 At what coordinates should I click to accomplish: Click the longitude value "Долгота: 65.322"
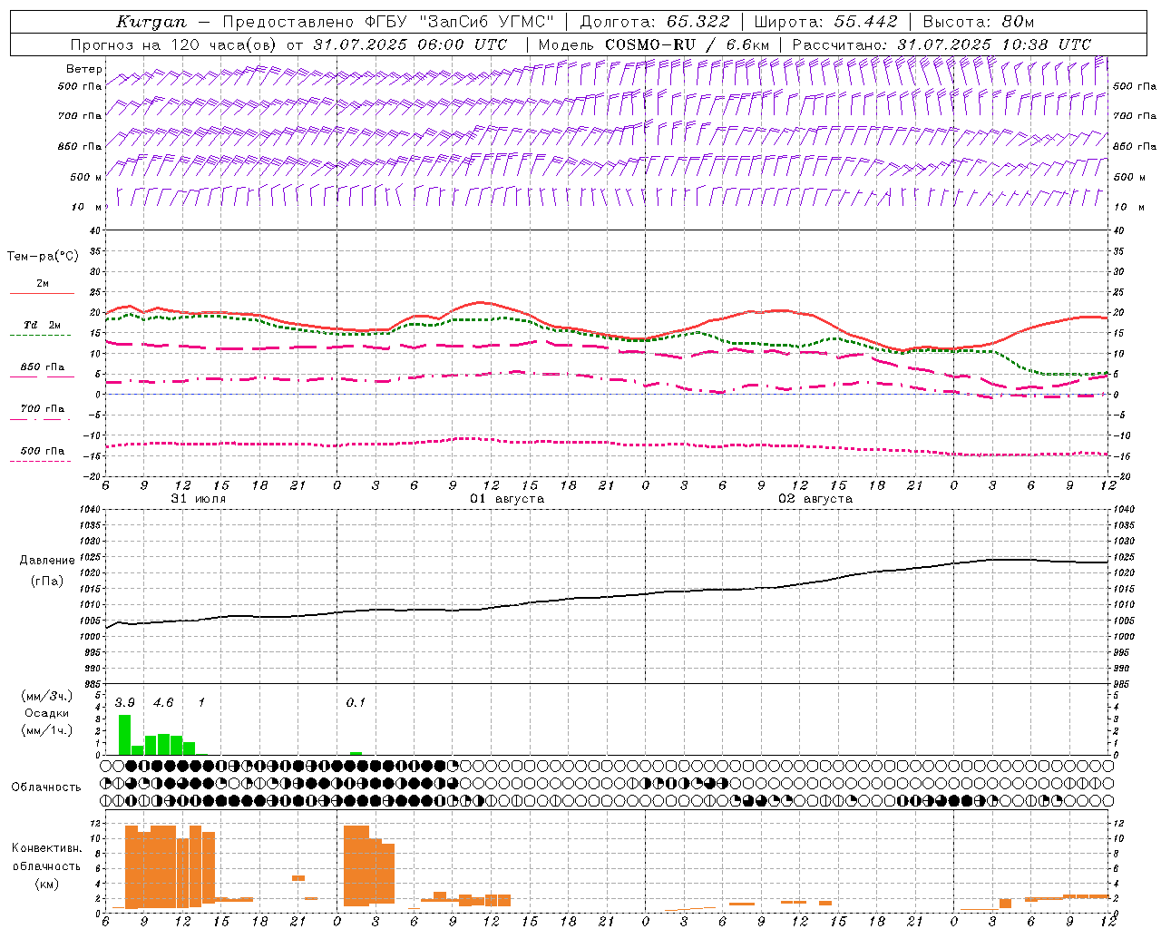(x=654, y=22)
